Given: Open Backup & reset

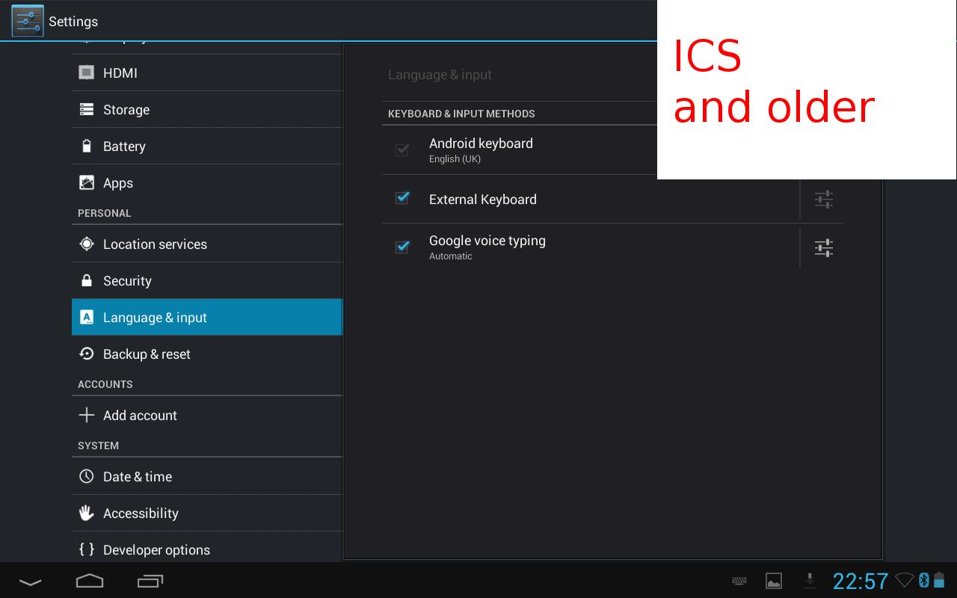Looking at the screenshot, I should click(147, 354).
